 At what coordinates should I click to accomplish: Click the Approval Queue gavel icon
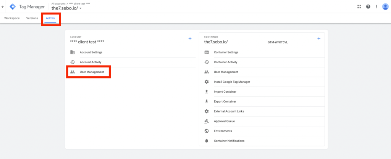[207, 121]
